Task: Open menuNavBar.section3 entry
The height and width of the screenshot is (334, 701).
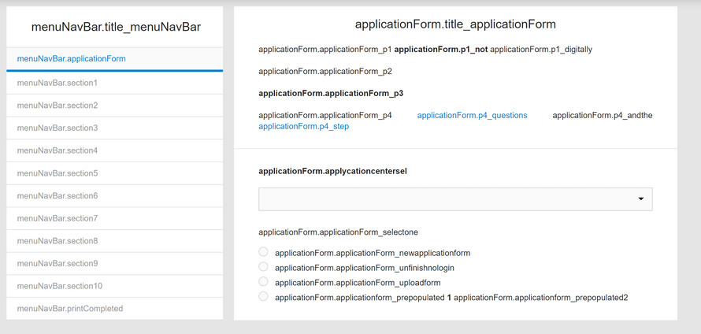Action: click(114, 128)
